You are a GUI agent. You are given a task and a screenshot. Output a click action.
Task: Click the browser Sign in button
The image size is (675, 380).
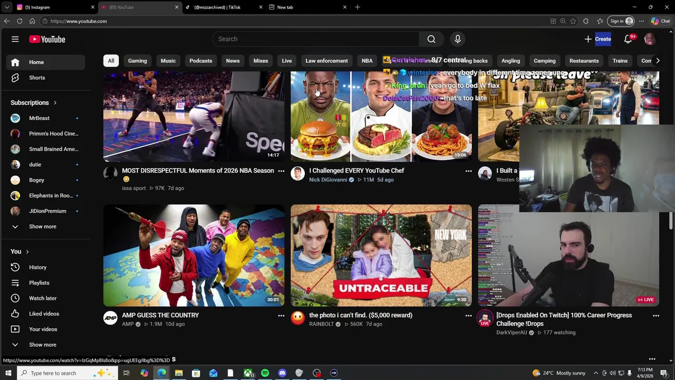[x=621, y=21]
